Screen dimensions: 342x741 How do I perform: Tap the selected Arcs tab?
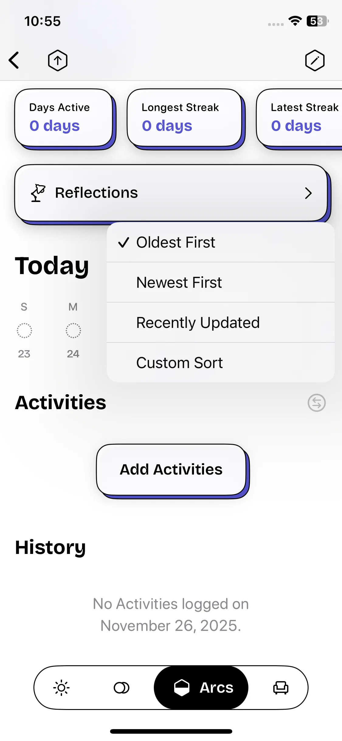pos(201,687)
